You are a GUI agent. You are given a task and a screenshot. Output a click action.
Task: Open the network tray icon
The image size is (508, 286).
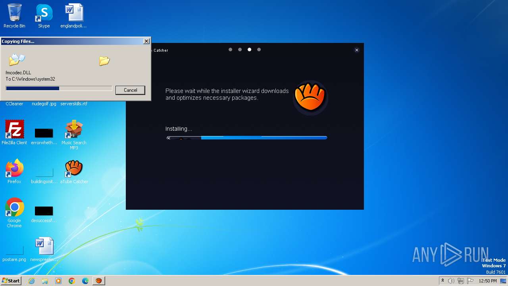[461, 281]
